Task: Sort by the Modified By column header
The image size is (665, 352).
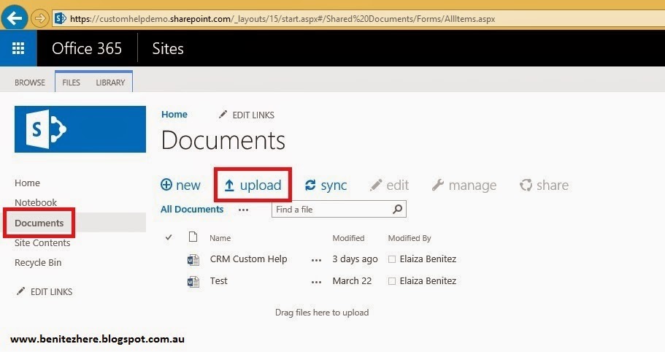Action: coord(410,238)
